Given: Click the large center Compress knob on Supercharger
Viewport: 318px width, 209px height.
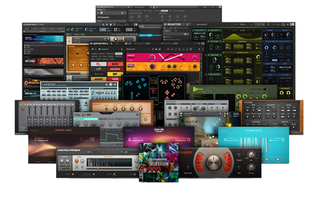Looking at the screenshot, I should click(x=213, y=162).
